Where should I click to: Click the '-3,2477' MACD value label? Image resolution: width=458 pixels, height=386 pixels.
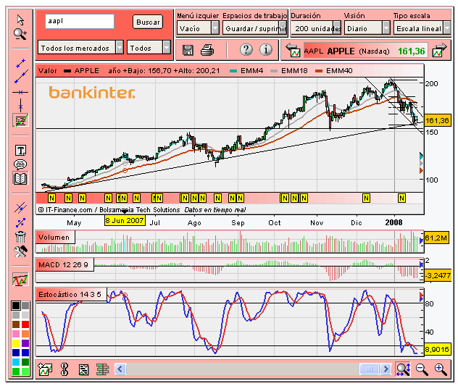[438, 275]
